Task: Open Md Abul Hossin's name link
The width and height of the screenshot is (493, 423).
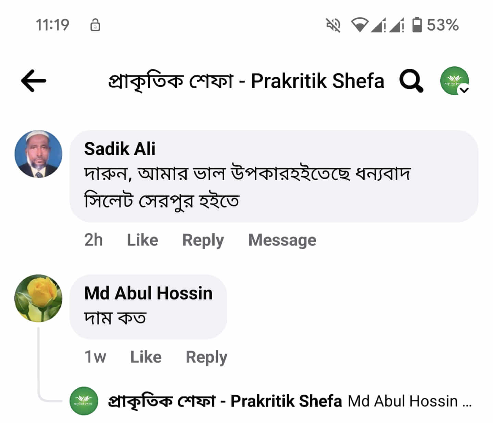Action: click(148, 293)
